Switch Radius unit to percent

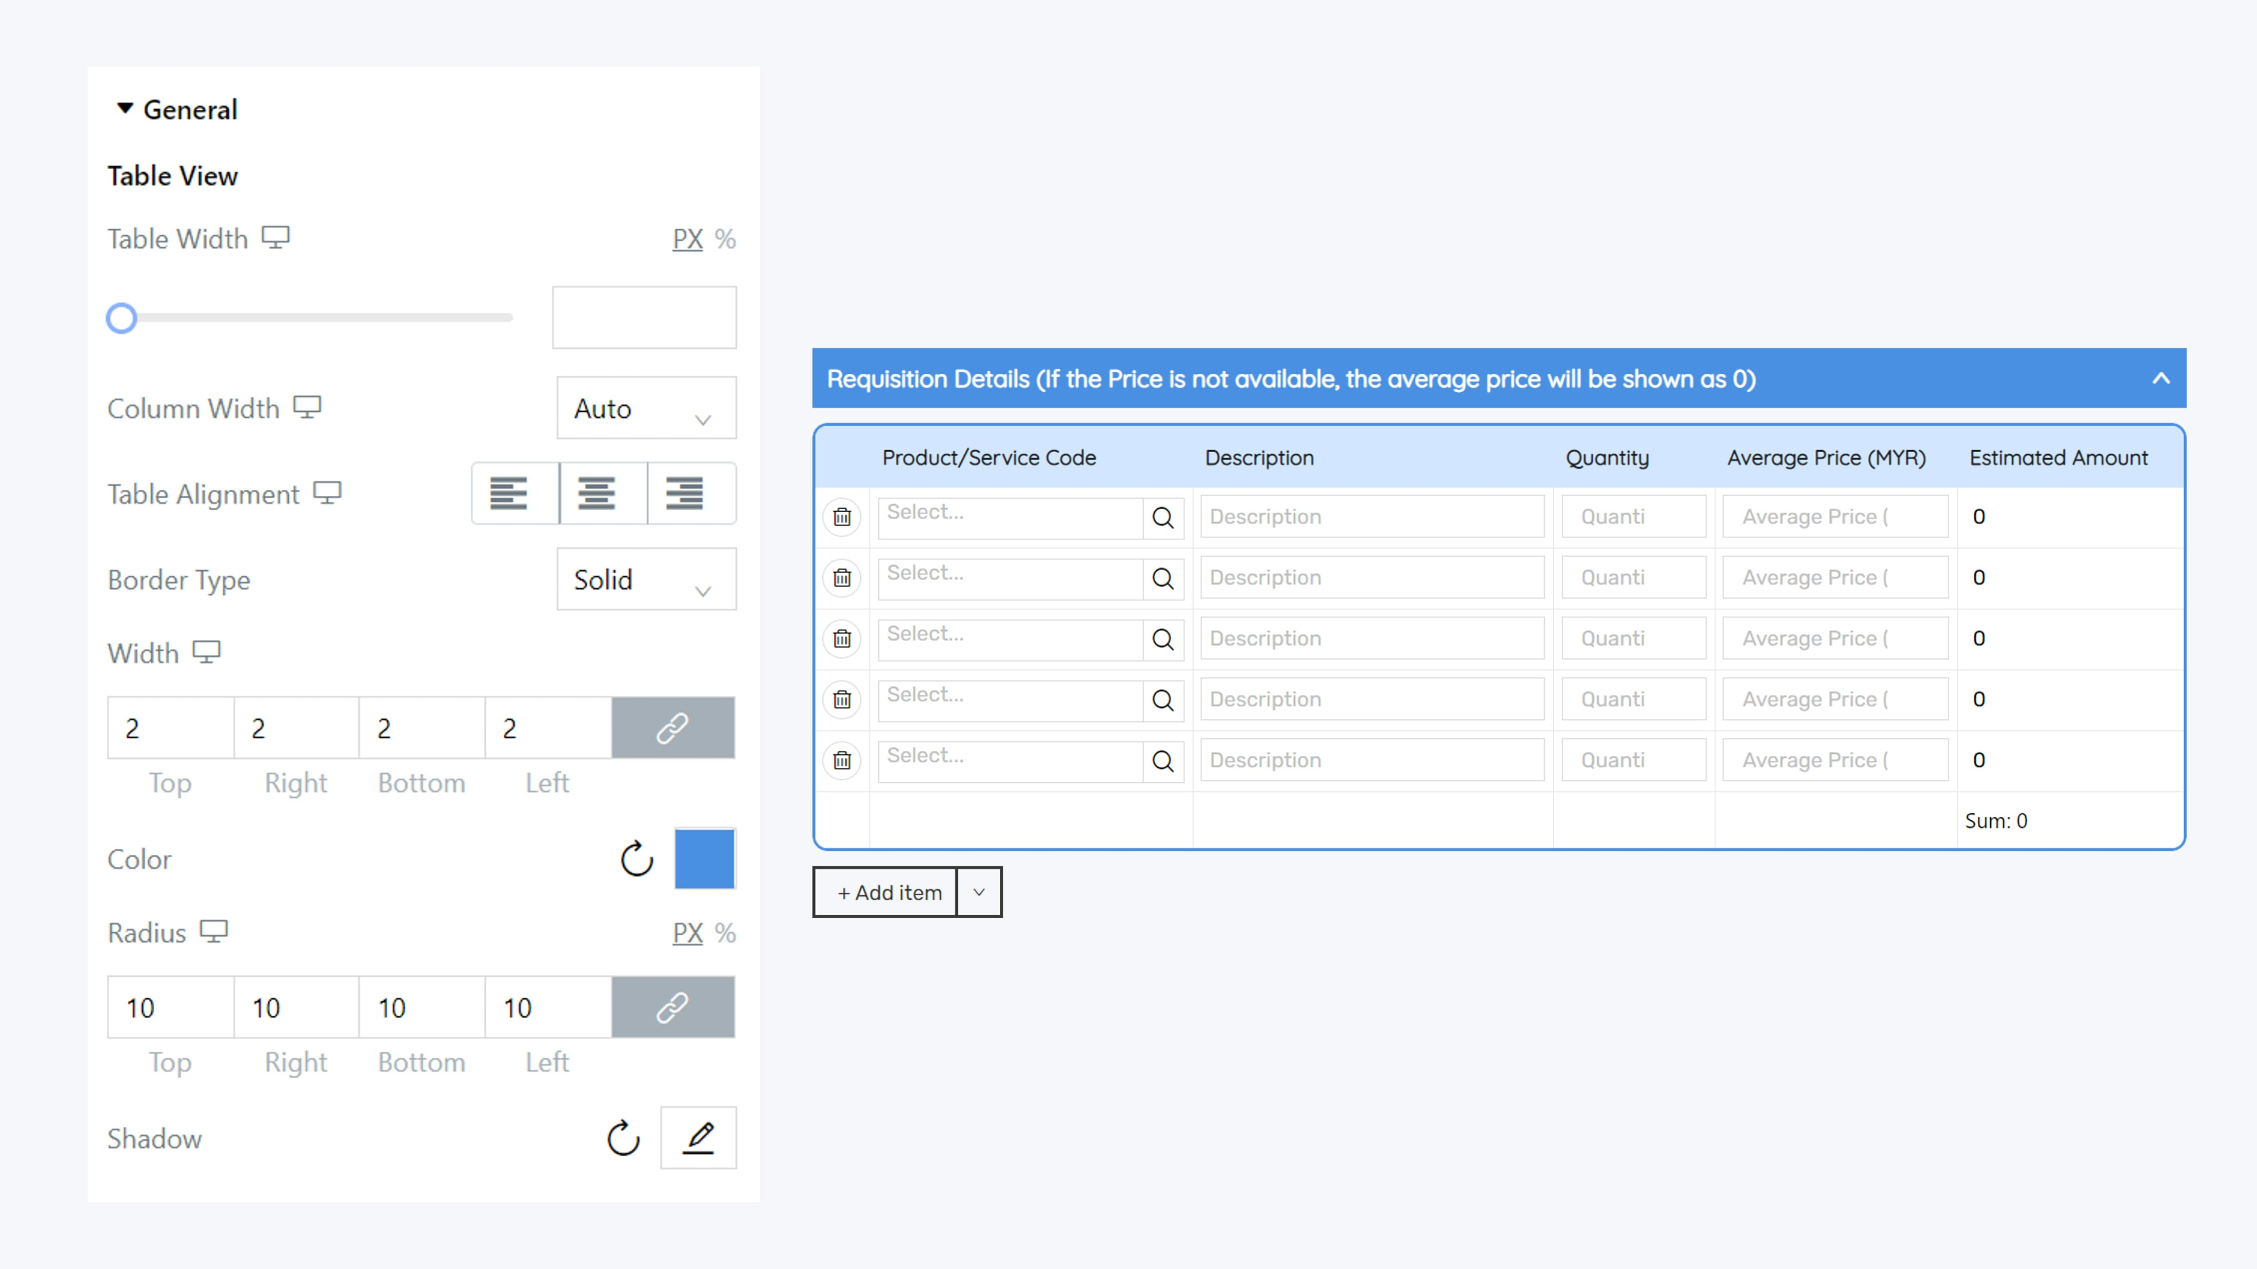[x=725, y=933]
